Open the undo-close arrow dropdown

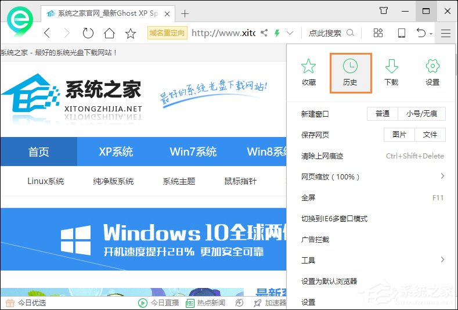(431, 34)
